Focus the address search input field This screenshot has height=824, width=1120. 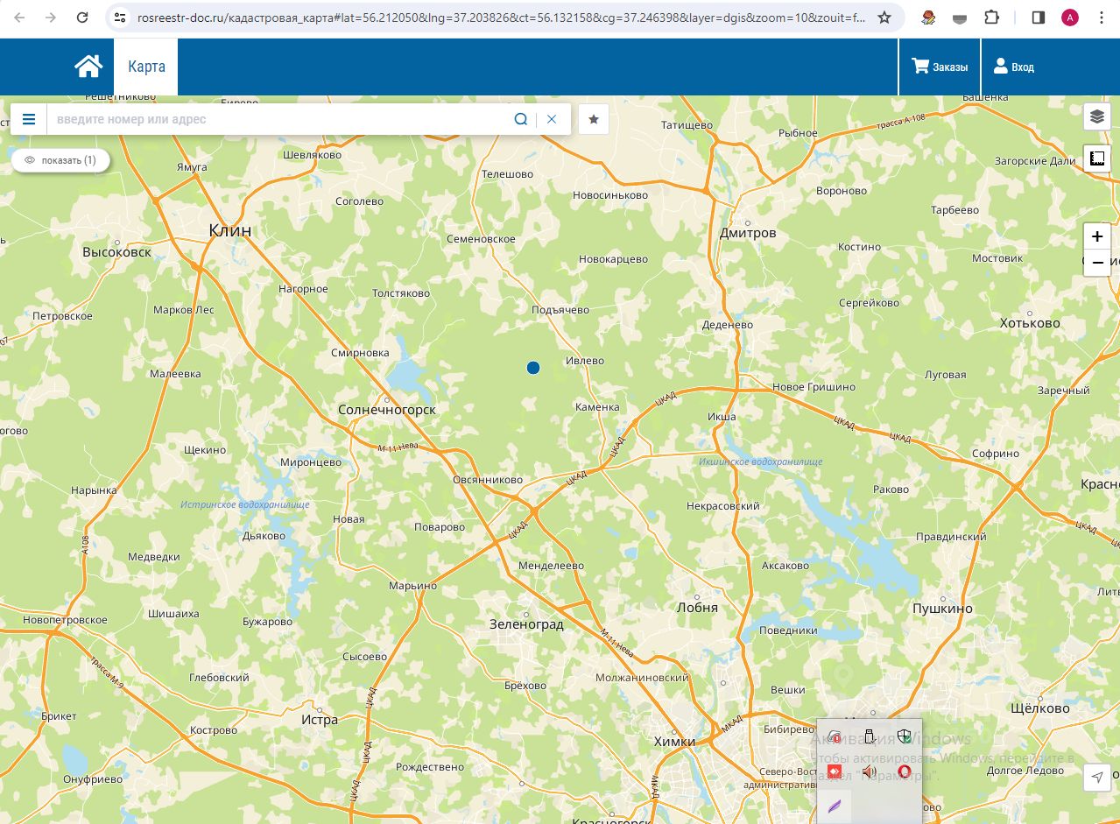pyautogui.click(x=278, y=119)
